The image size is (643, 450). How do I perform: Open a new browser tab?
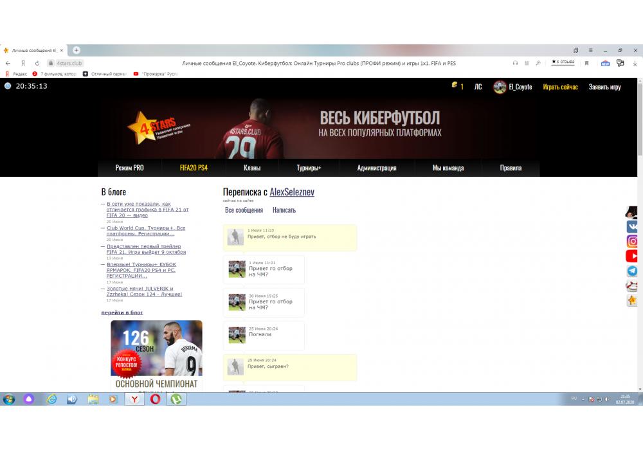point(77,50)
